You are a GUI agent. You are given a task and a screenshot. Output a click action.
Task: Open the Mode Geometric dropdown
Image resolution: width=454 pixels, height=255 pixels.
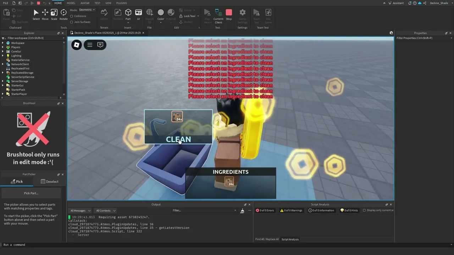pos(87,10)
